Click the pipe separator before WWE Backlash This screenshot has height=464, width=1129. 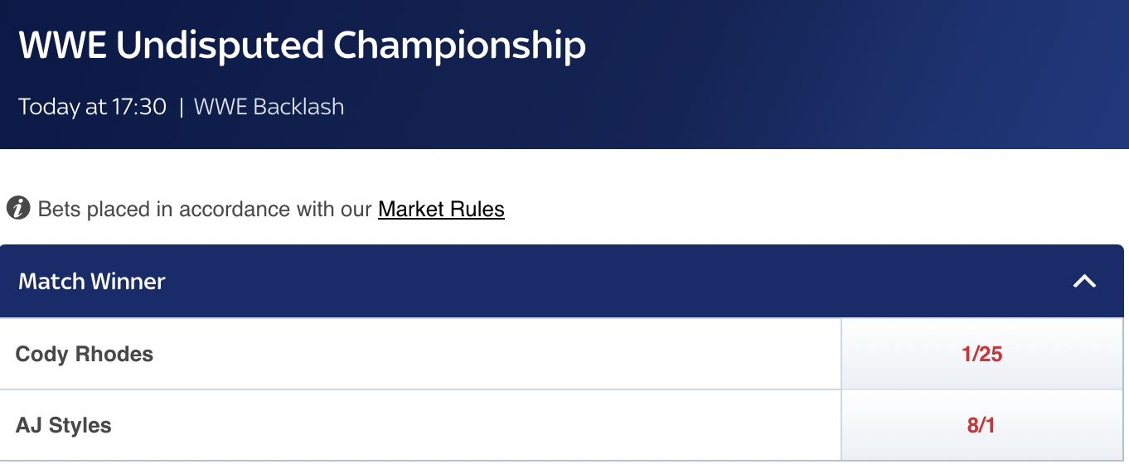pyautogui.click(x=181, y=107)
